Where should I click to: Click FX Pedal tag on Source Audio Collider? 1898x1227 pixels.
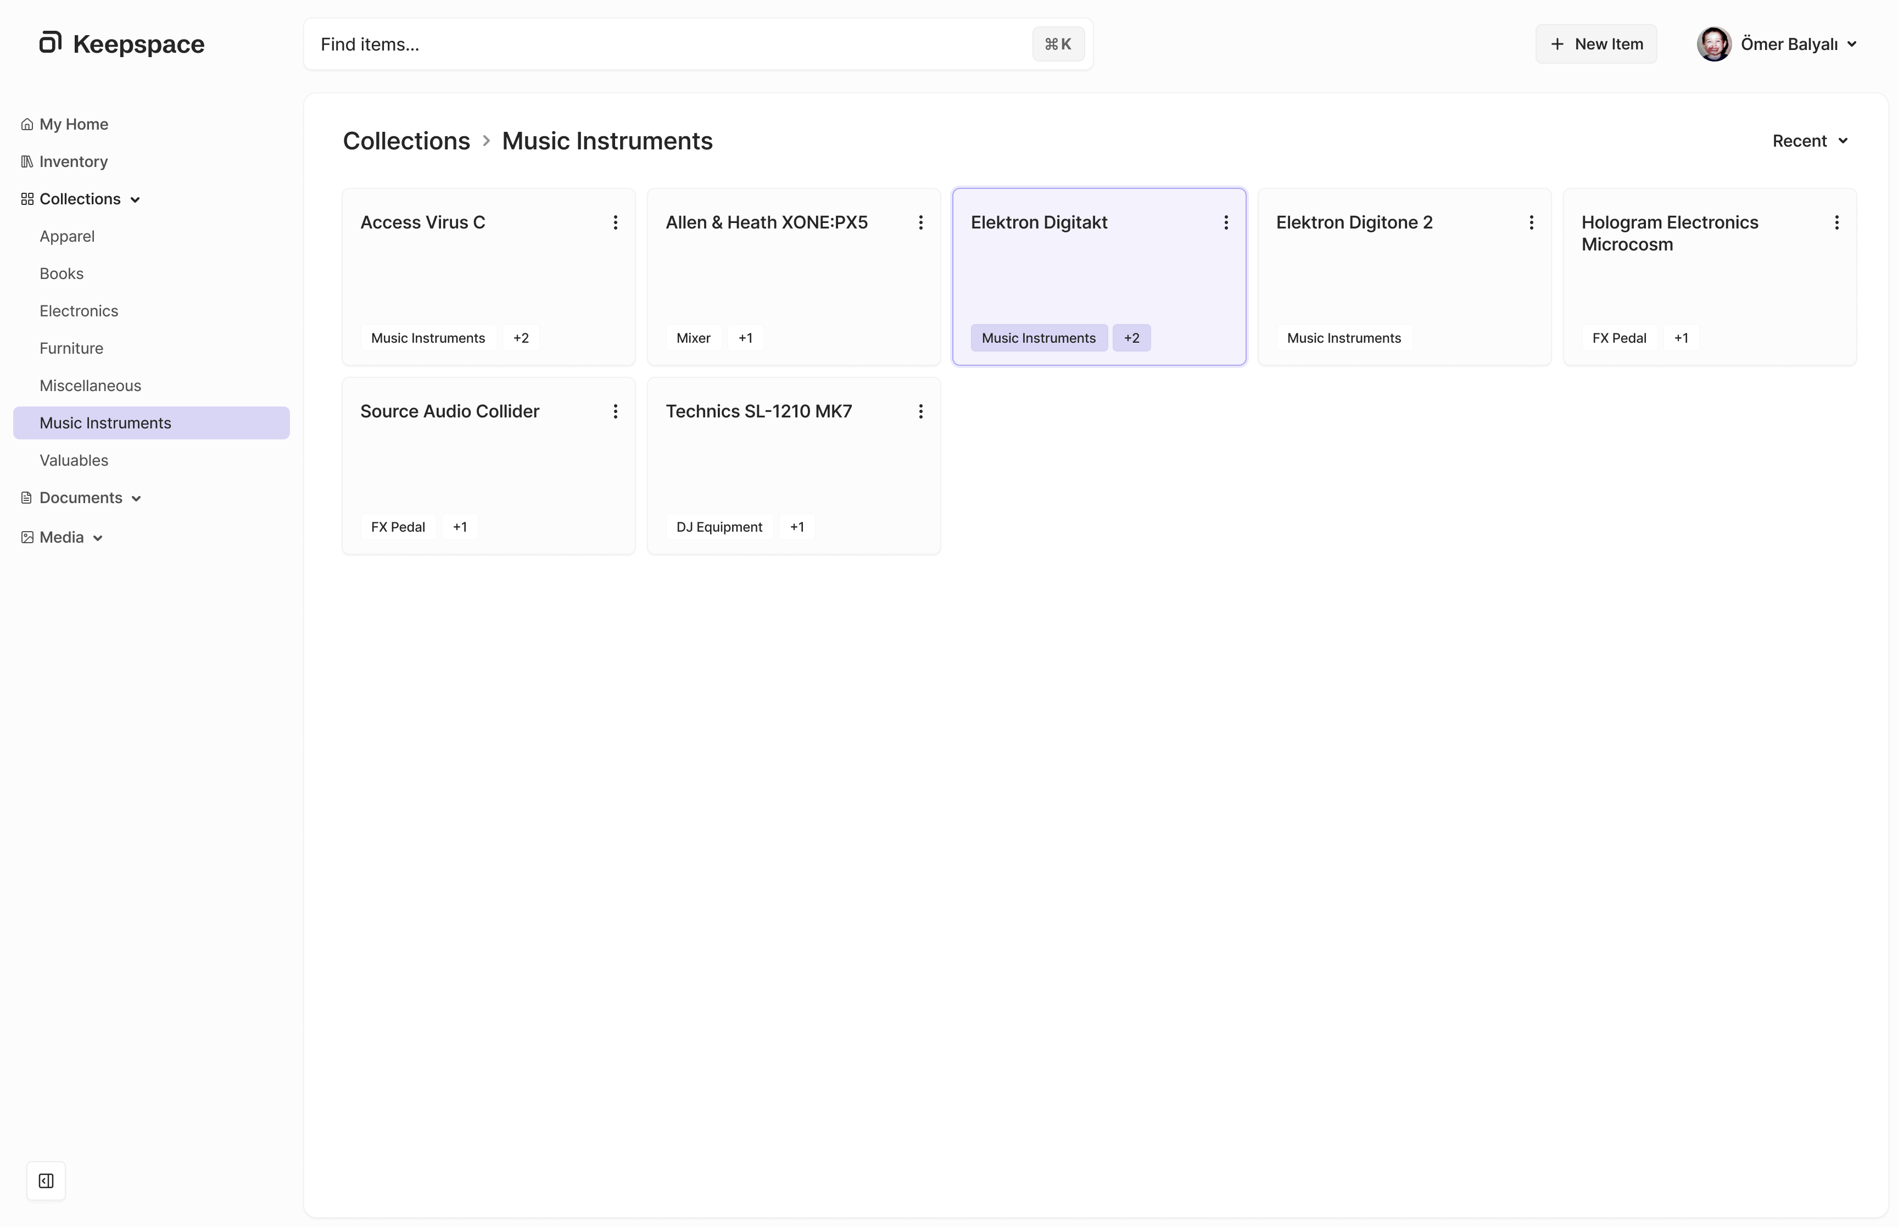398,527
